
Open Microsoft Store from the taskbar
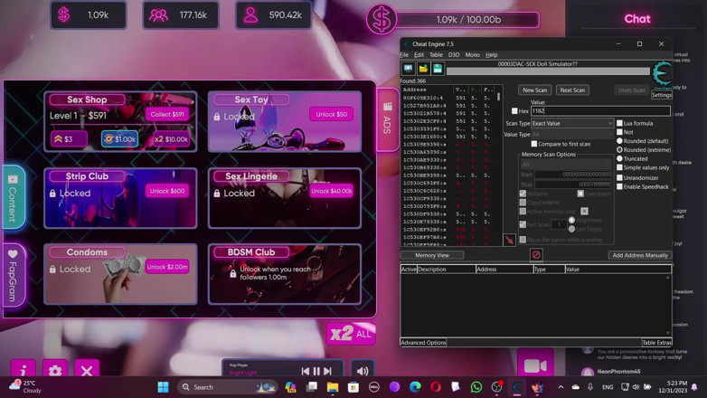pos(353,387)
